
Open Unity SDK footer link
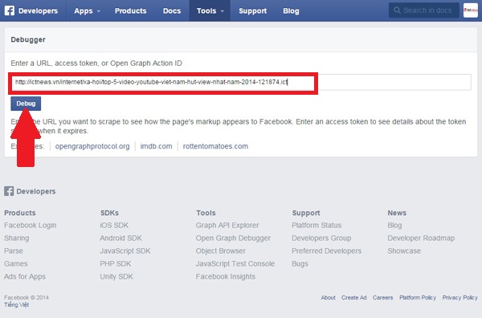pos(116,276)
